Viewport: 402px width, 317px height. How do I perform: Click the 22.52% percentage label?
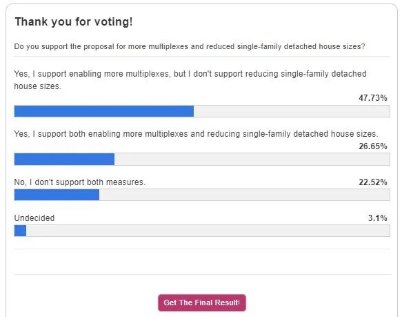[x=373, y=182]
